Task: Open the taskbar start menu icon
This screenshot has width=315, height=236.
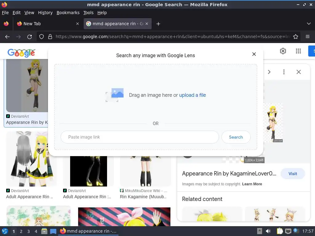Action: coord(5,231)
